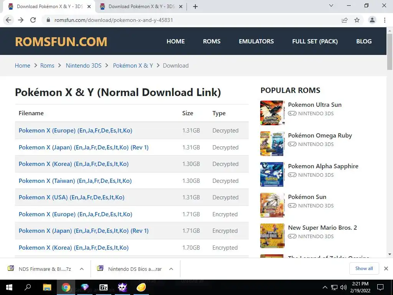This screenshot has height=295, width=393.
Task: Open the Nintendo DS Bios a....rar downloaded file
Action: pyautogui.click(x=130, y=269)
